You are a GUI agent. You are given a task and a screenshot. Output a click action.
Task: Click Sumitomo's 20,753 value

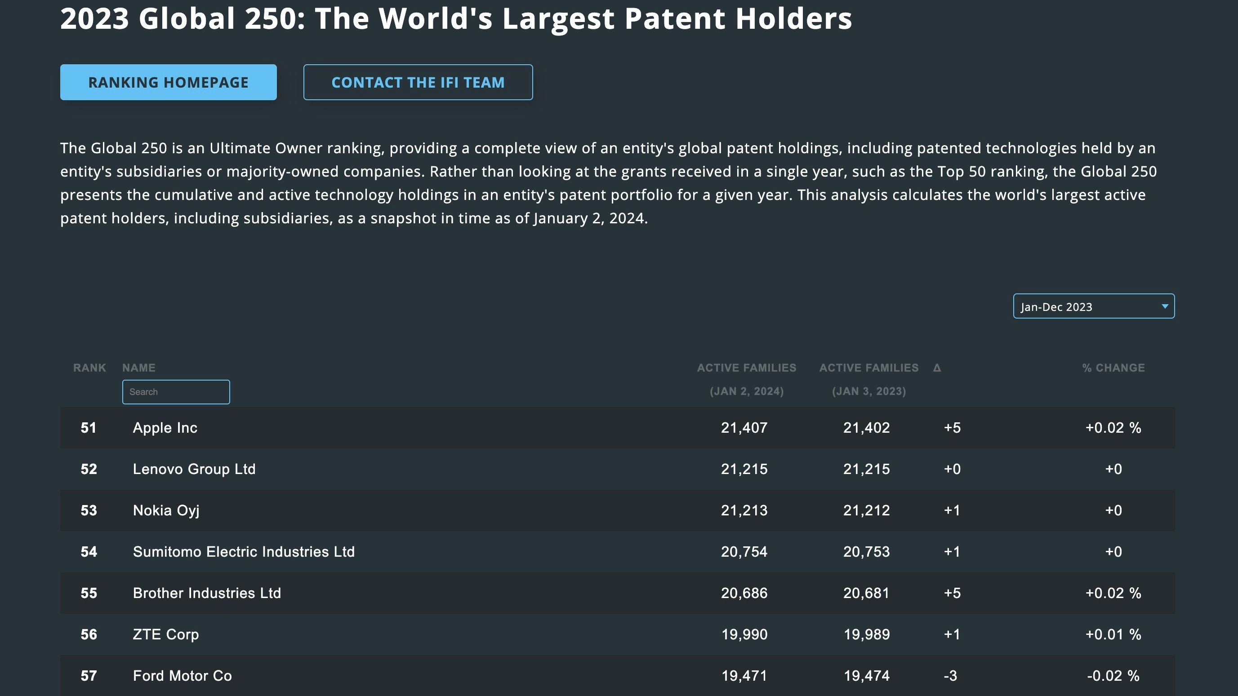[x=867, y=551]
